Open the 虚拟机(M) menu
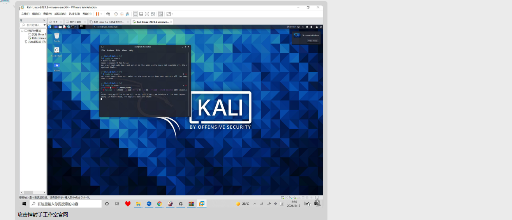 click(60, 14)
